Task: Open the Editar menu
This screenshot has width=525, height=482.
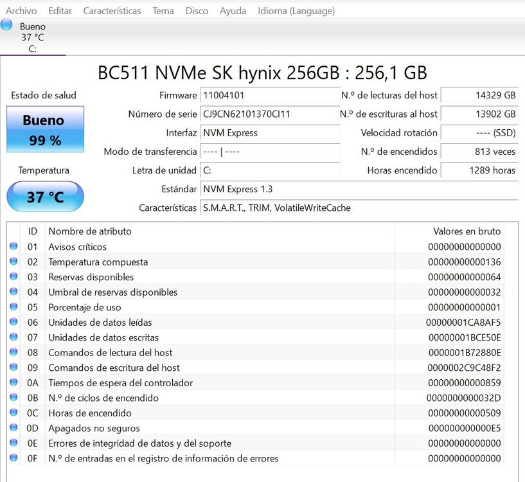Action: click(x=60, y=11)
